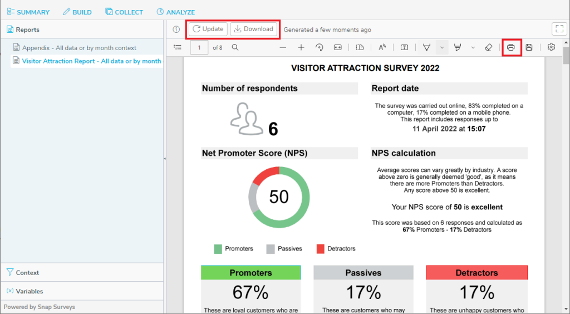Click the Update report button
Image resolution: width=570 pixels, height=314 pixels.
tap(208, 29)
